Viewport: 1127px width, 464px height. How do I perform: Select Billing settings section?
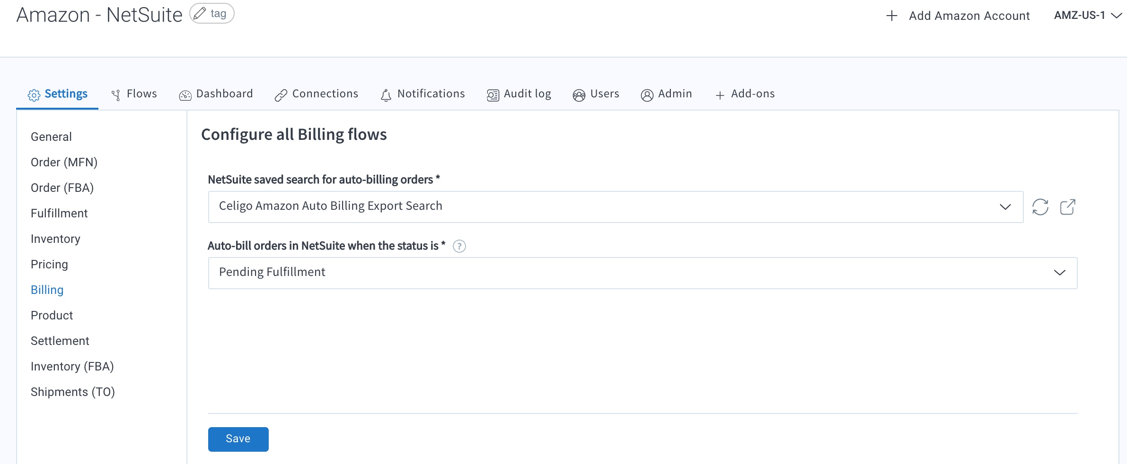coord(47,290)
